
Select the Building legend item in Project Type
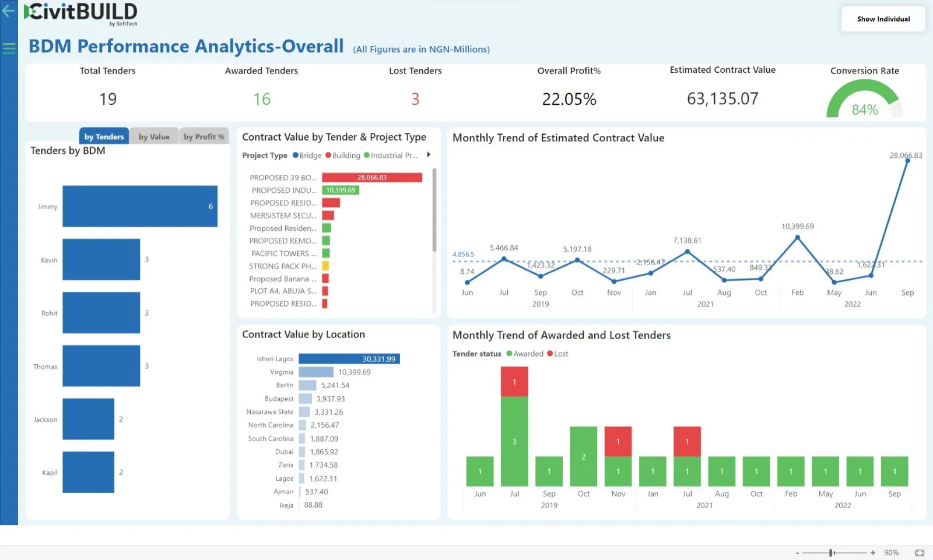pyautogui.click(x=343, y=156)
